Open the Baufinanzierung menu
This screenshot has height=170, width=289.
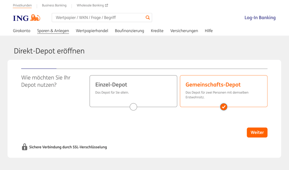pos(129,31)
